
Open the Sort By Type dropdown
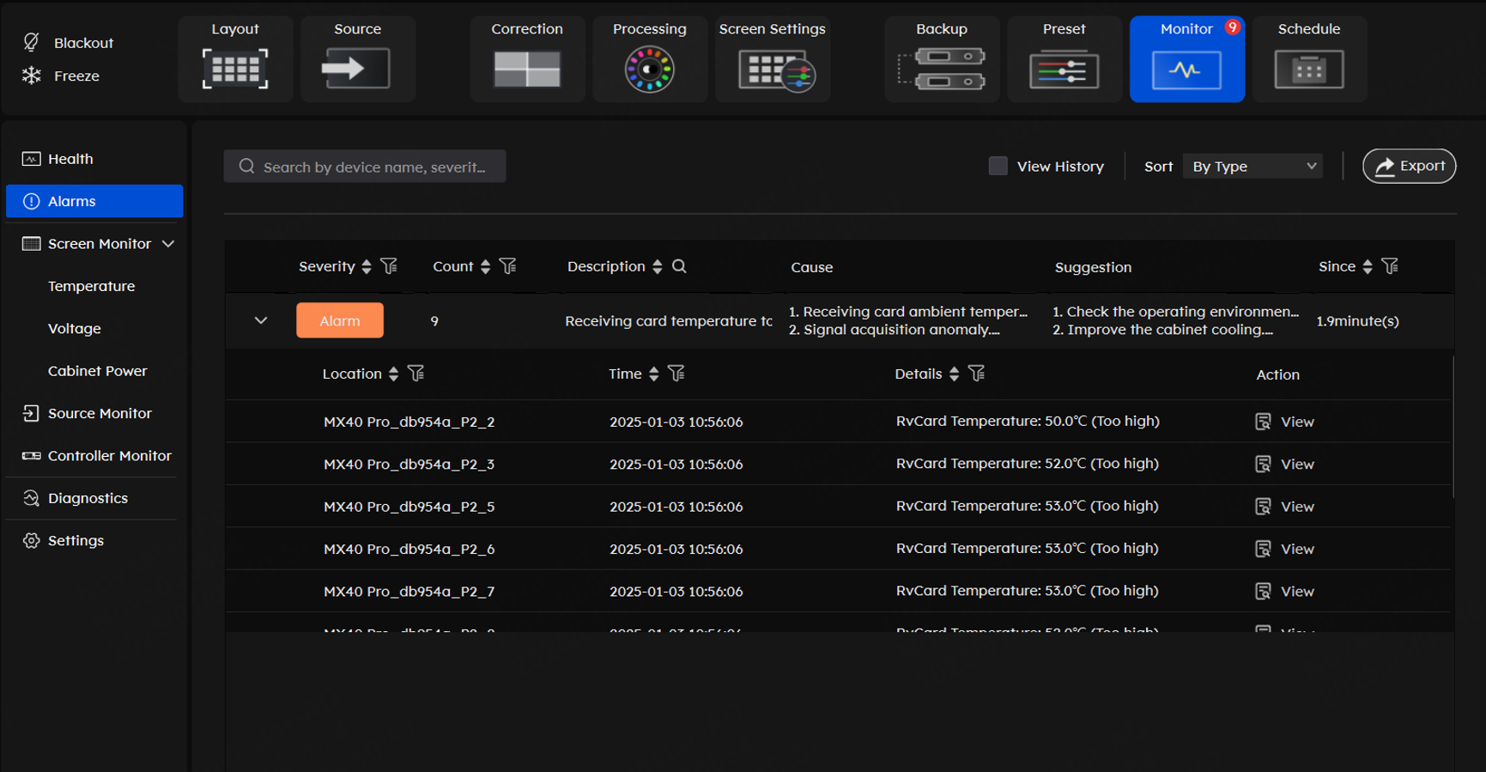(1252, 166)
